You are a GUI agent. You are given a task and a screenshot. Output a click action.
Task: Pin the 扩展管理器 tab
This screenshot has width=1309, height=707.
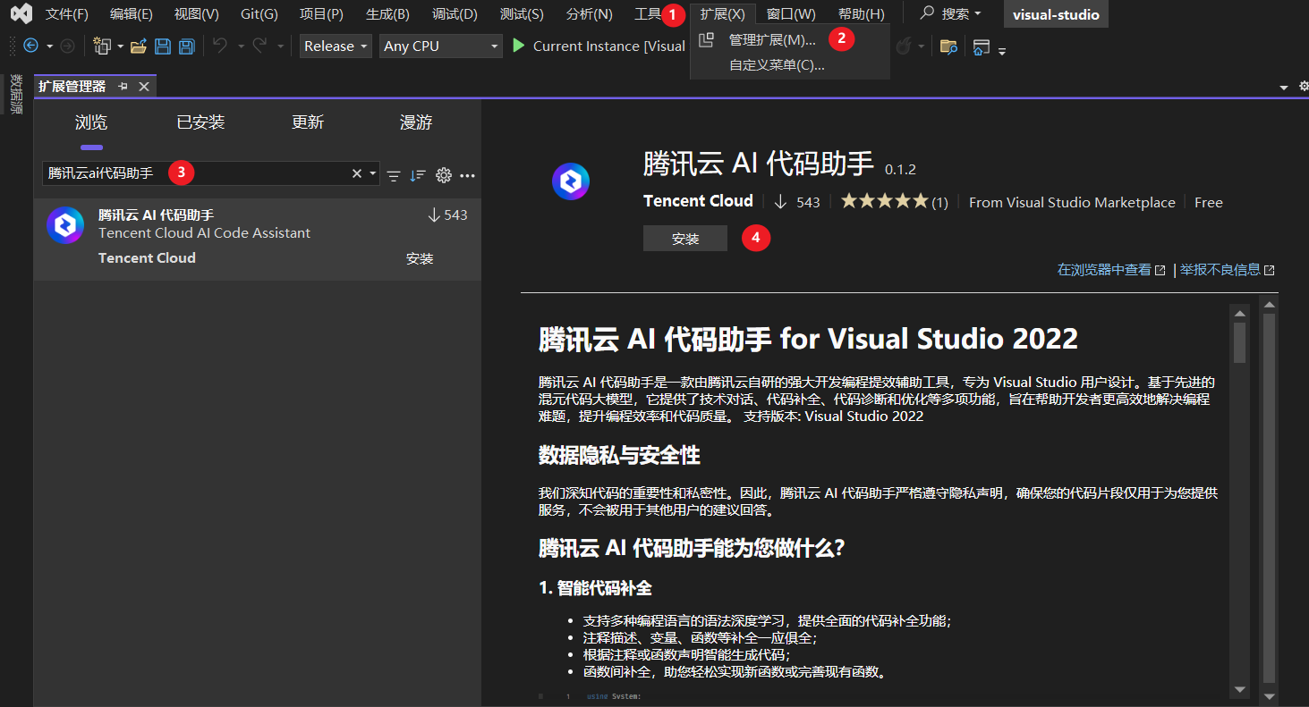pos(123,87)
